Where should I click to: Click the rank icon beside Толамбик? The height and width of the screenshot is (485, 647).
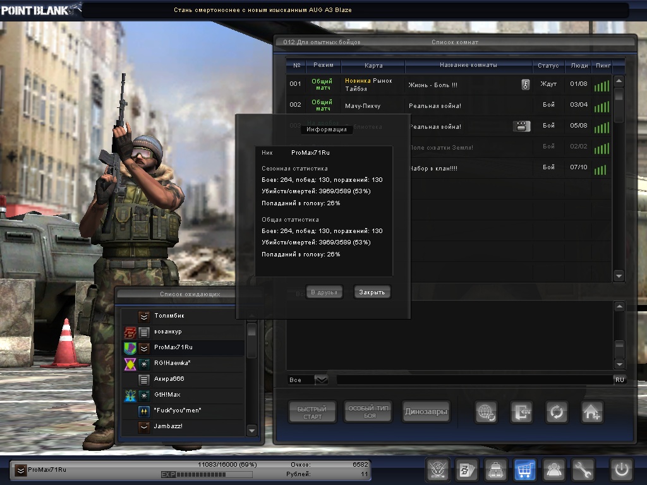pyautogui.click(x=144, y=316)
